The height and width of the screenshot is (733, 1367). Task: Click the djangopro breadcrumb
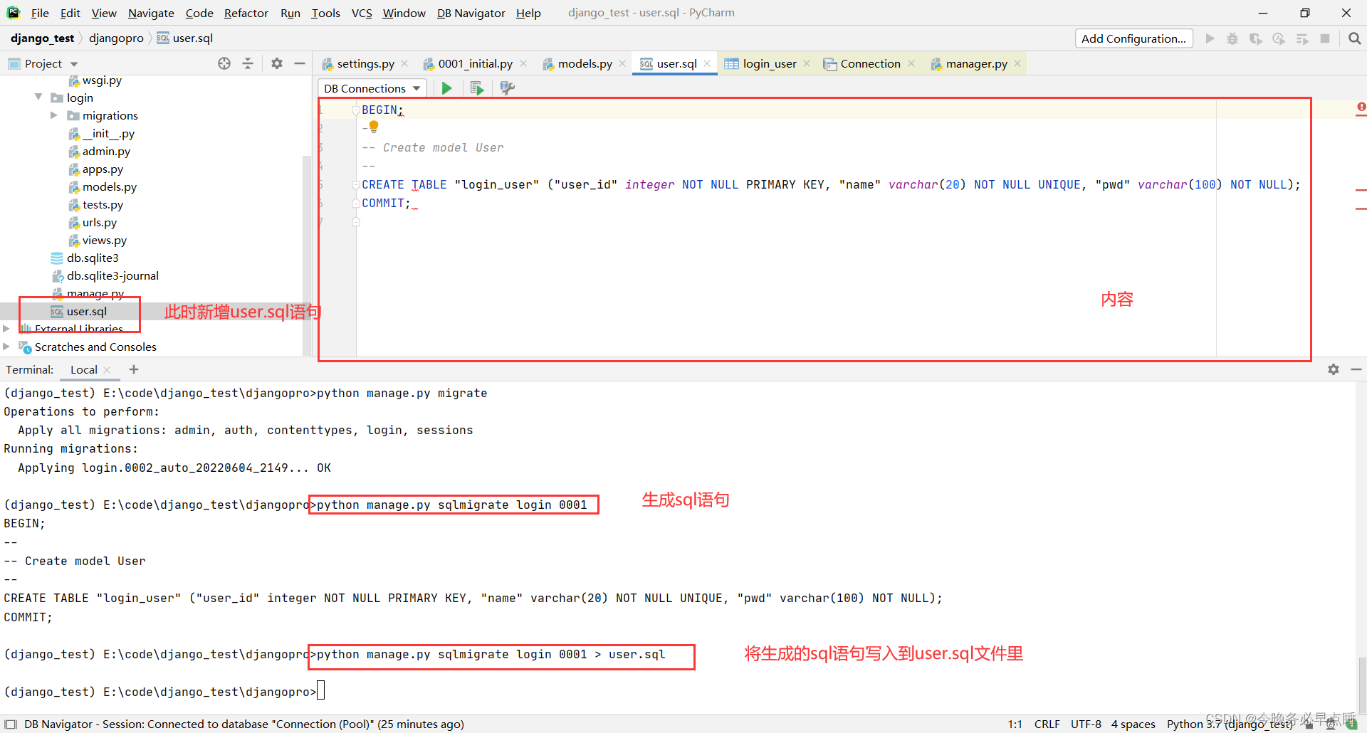click(x=116, y=38)
